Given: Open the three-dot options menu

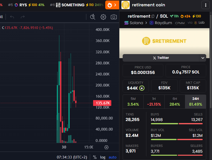Looking at the screenshot, I should click(205, 5).
